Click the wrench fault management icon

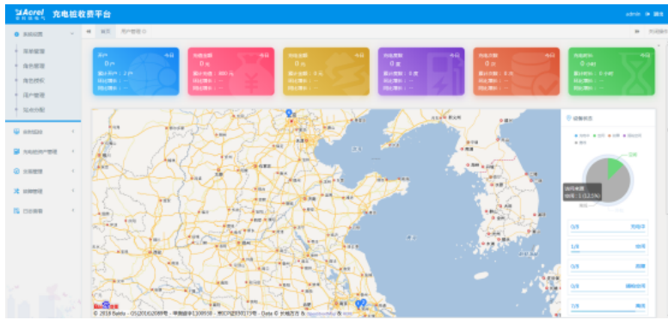(16, 191)
